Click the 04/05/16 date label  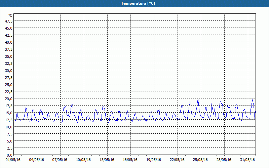(37, 160)
